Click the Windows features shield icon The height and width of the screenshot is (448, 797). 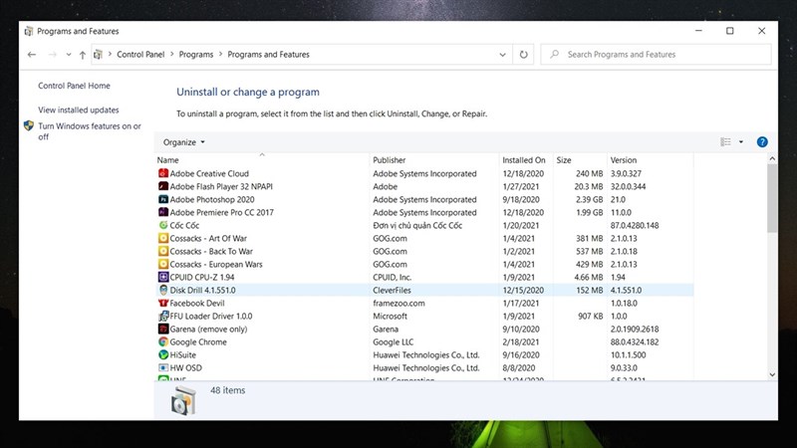[x=29, y=125]
